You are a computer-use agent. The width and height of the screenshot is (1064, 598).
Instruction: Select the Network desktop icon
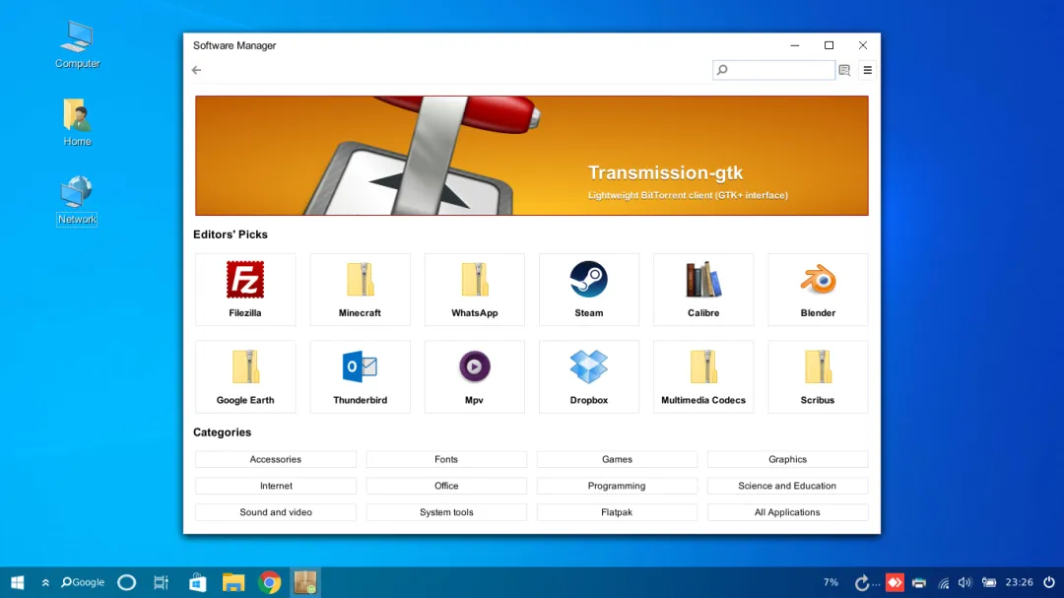pyautogui.click(x=77, y=201)
